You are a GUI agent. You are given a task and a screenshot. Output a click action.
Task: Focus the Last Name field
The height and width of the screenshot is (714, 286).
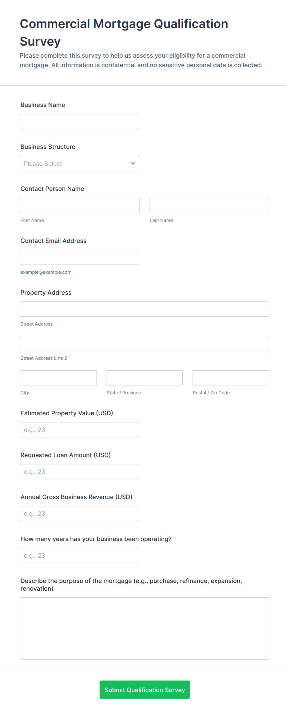point(209,205)
